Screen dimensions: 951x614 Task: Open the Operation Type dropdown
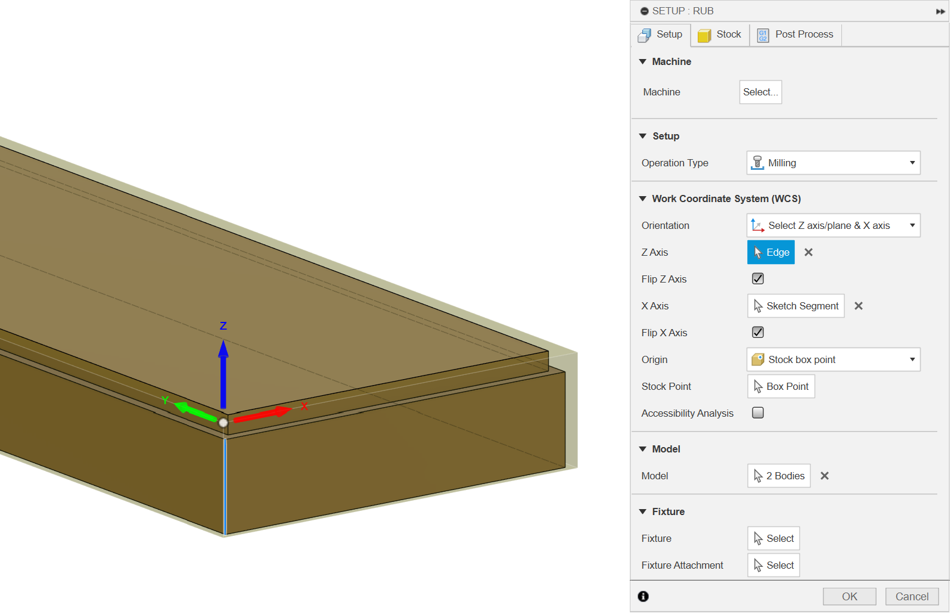coord(832,163)
